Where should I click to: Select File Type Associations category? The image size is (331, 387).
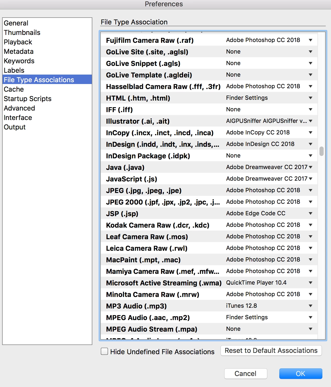pyautogui.click(x=47, y=80)
